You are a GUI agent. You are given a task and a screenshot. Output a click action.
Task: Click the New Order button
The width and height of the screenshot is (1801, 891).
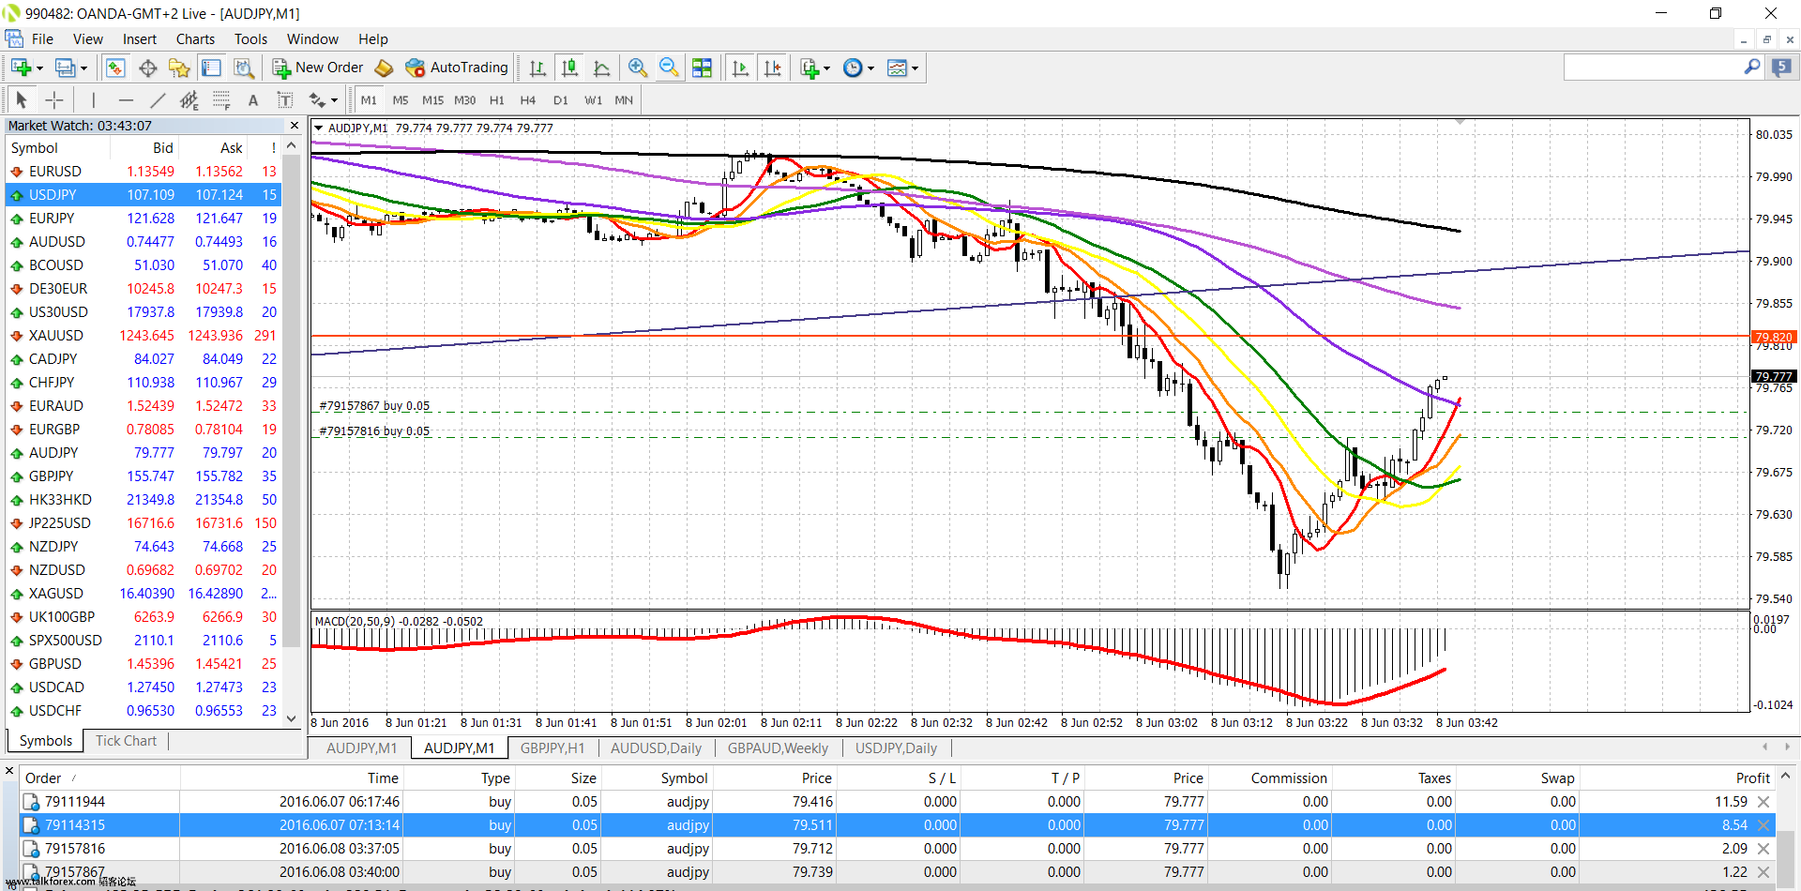pos(318,68)
